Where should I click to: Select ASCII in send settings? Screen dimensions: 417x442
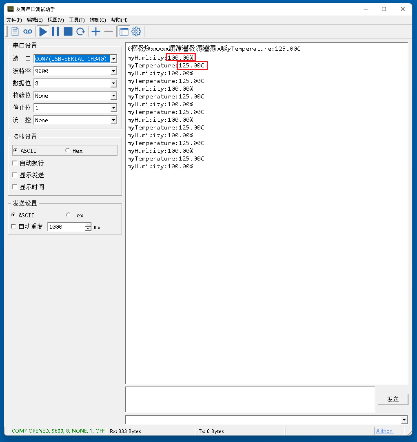coord(22,215)
